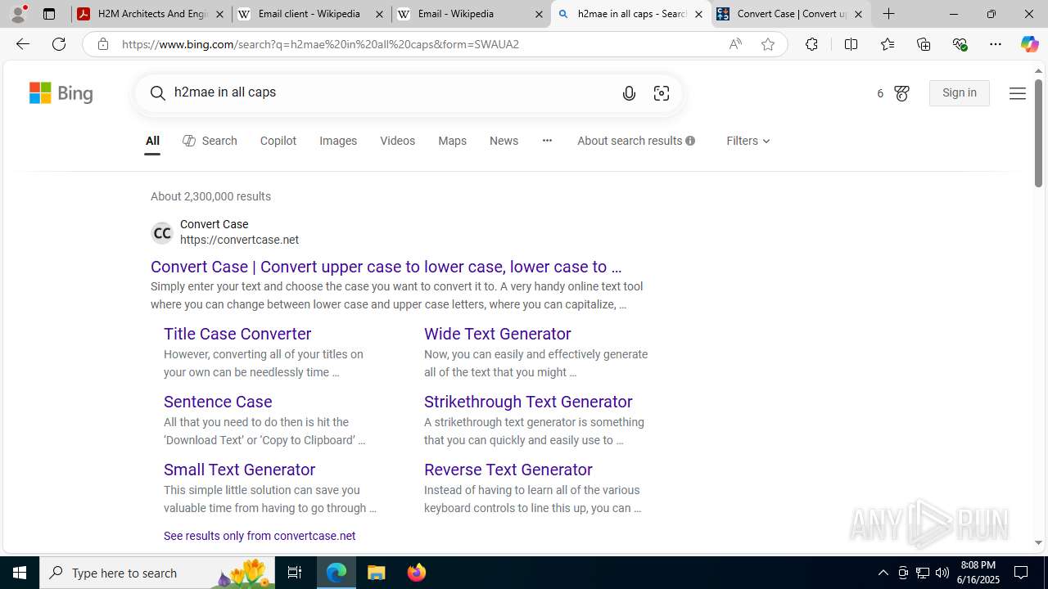Screen dimensions: 1048x589
Task: Click the Convert Case CC favicon
Action: (162, 233)
